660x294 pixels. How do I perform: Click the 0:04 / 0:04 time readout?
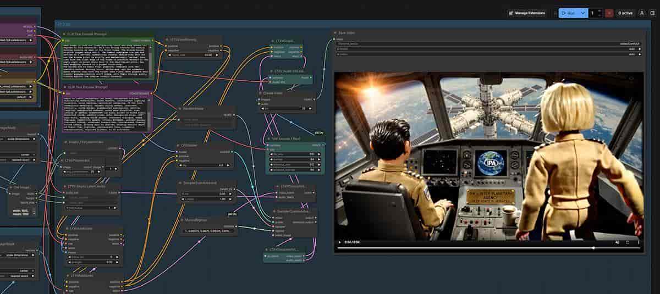coord(352,242)
